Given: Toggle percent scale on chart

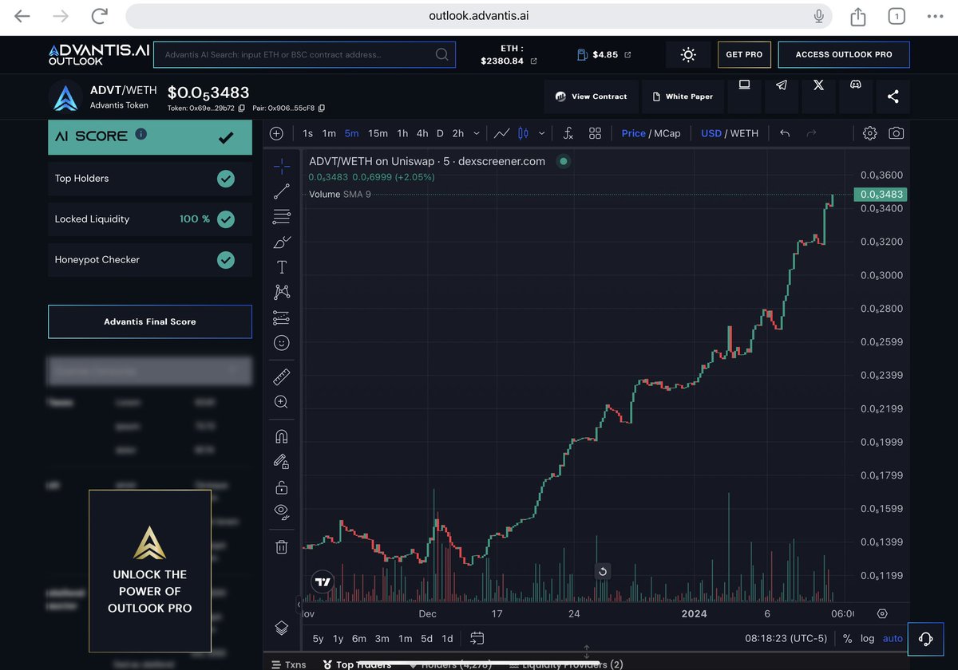Looking at the screenshot, I should click(x=847, y=638).
